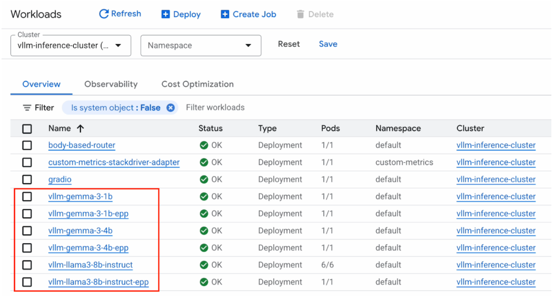Click the Refresh circular arrow icon
Viewport: 554px width, 296px height.
tap(104, 14)
